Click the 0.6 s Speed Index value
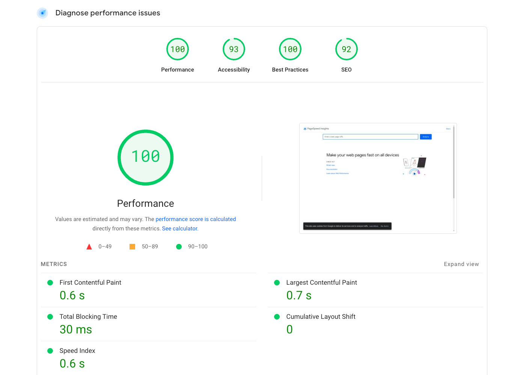This screenshot has width=520, height=375. pyautogui.click(x=72, y=364)
